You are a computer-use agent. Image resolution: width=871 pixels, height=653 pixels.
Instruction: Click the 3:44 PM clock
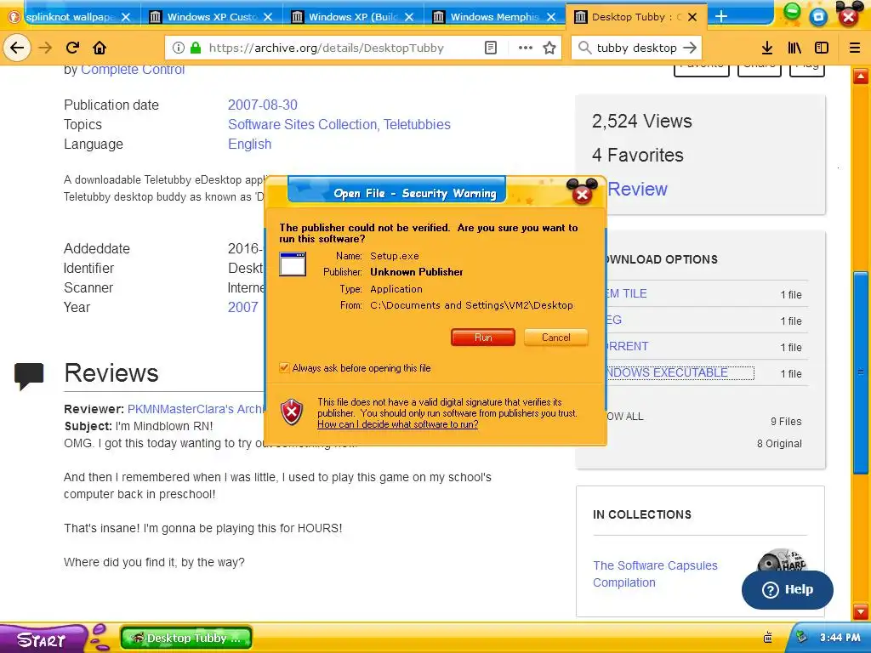point(840,638)
